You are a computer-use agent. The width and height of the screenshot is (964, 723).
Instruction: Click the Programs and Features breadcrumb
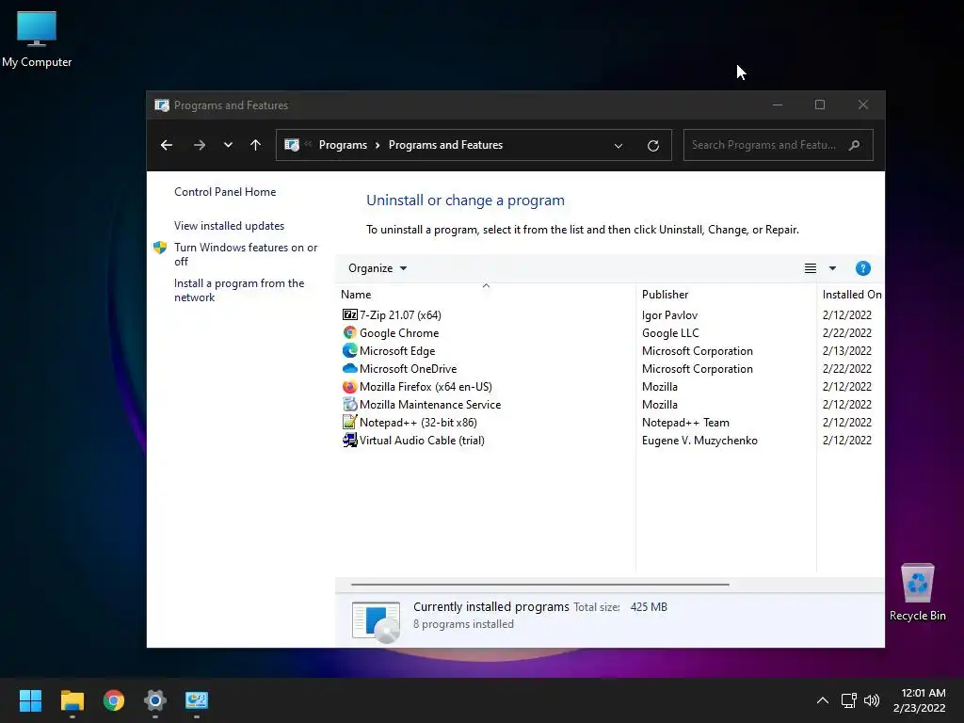click(445, 145)
